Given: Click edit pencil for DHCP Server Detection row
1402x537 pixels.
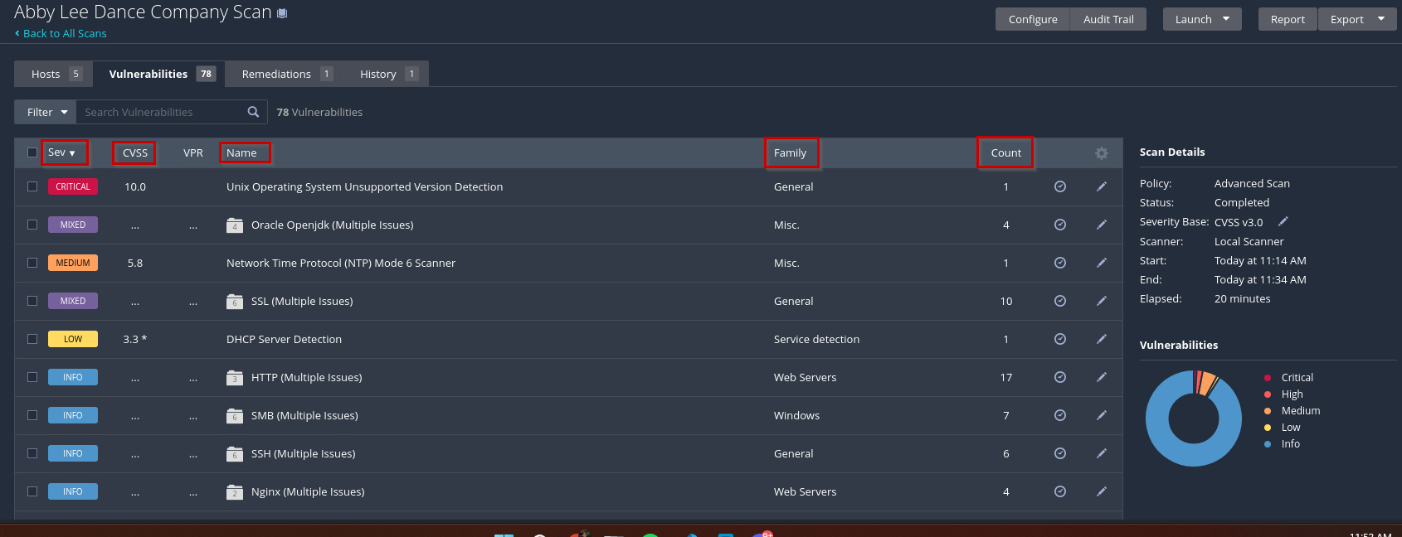Looking at the screenshot, I should [x=1101, y=339].
